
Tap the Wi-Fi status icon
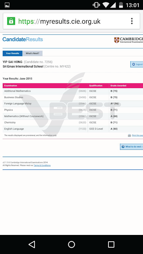pos(106,5)
